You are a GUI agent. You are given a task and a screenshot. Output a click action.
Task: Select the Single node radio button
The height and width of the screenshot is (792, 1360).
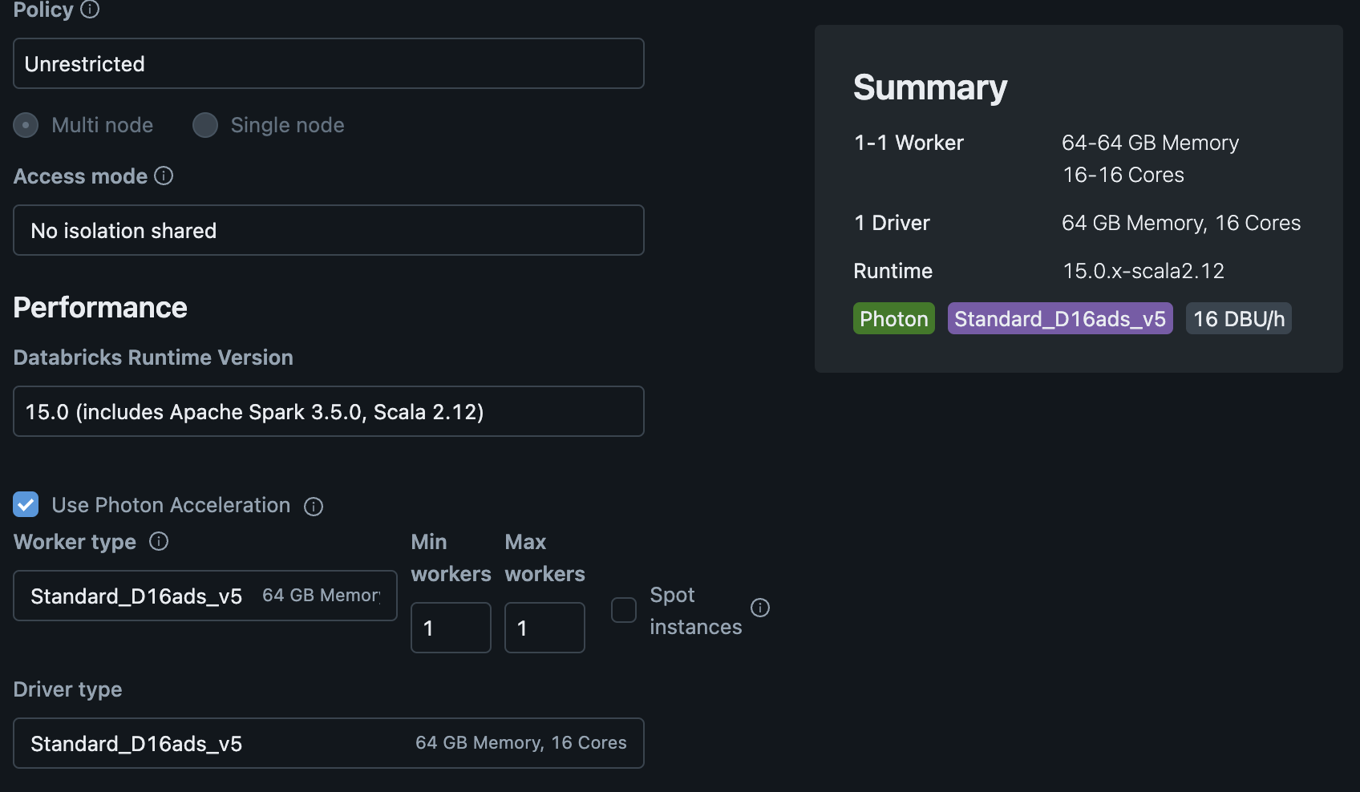205,125
